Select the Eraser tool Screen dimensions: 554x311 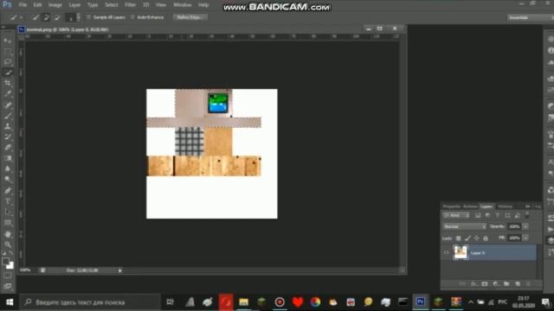8,148
